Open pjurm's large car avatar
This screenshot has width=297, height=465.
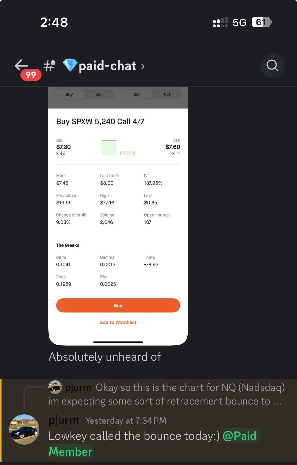coord(24,429)
